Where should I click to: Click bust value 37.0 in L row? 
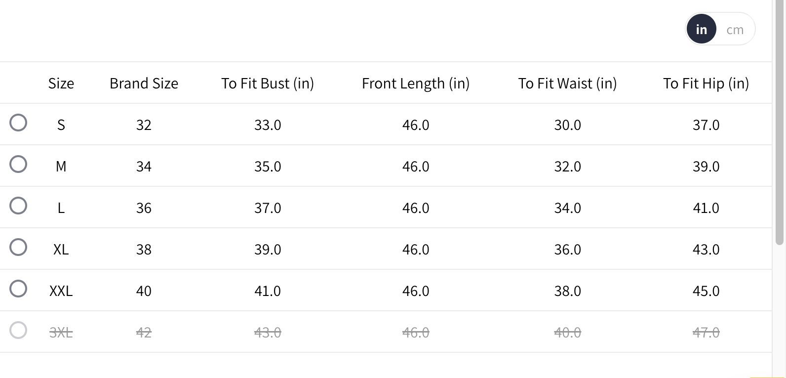[x=268, y=208]
